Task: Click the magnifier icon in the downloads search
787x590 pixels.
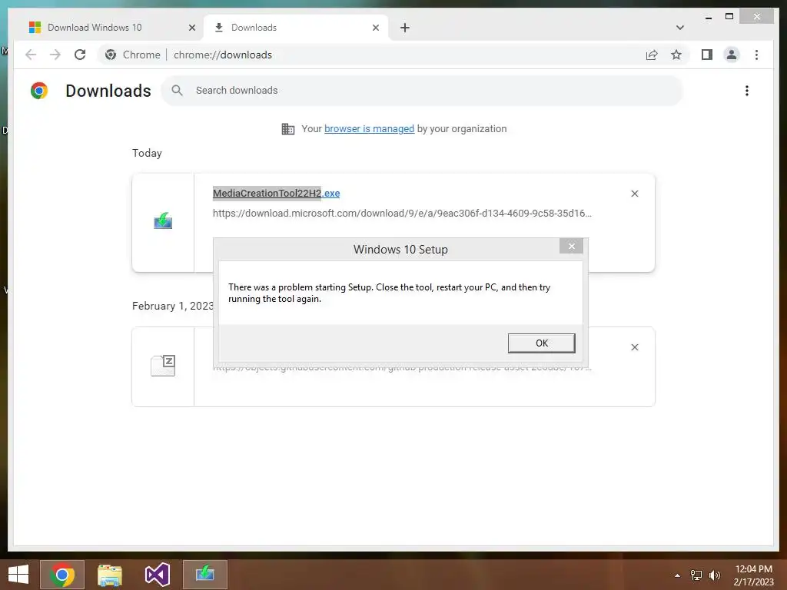Action: tap(177, 91)
